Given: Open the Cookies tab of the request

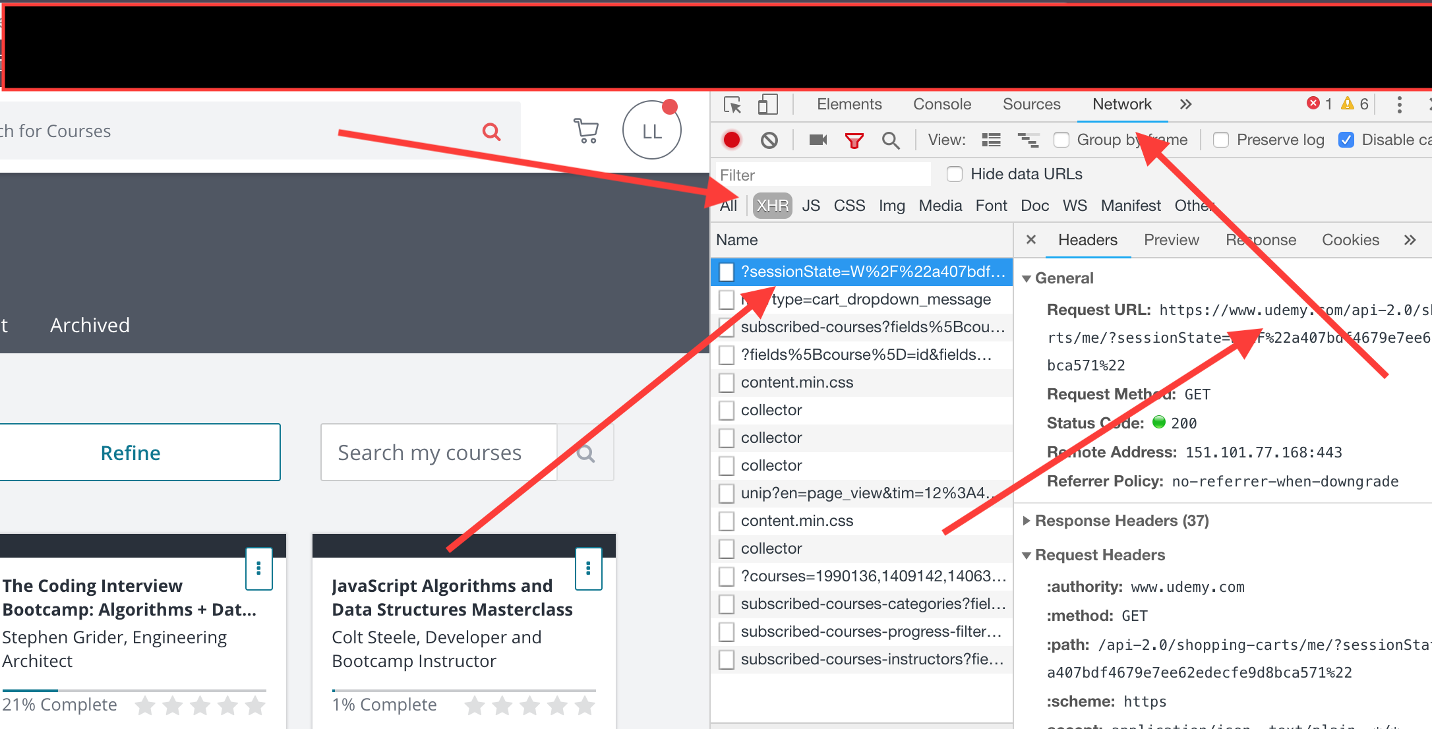Looking at the screenshot, I should pos(1350,240).
